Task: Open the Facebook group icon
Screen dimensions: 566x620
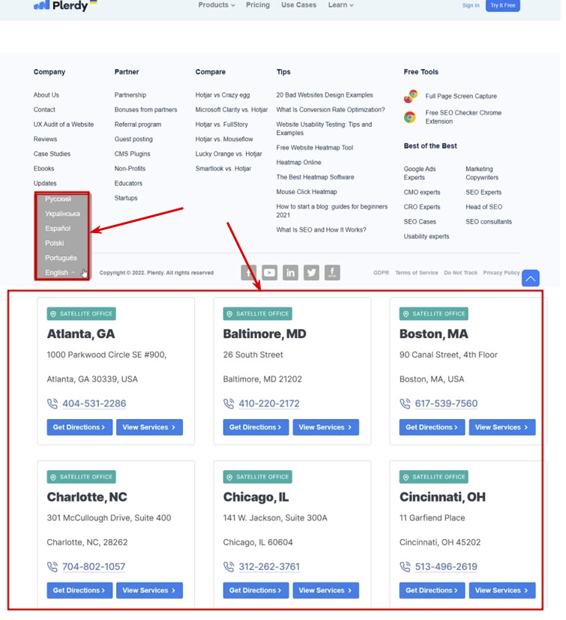Action: (332, 273)
